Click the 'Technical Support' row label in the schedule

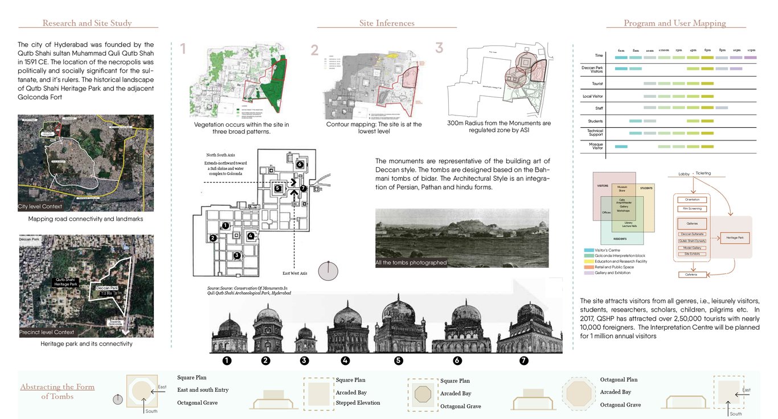(596, 133)
